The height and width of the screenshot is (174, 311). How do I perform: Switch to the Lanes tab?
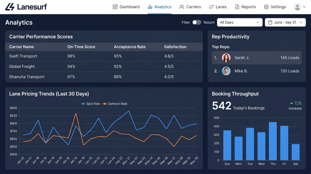coord(218,7)
